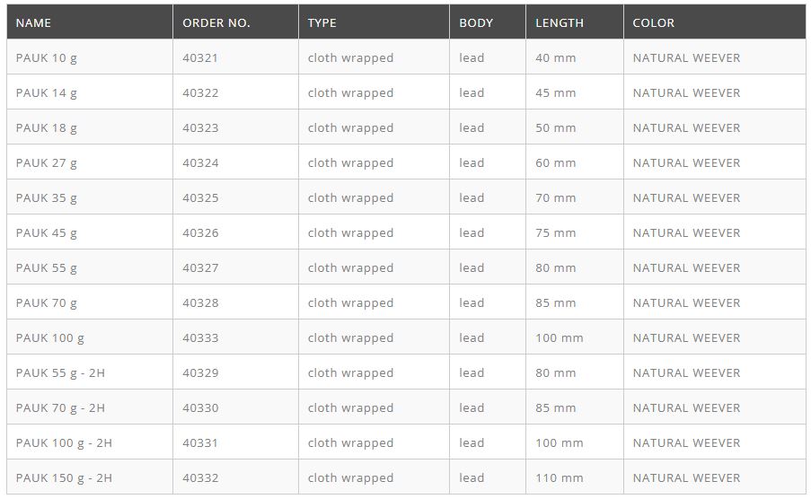Select the PAUK 55 g - 2H cell
The image size is (811, 499).
coord(60,372)
